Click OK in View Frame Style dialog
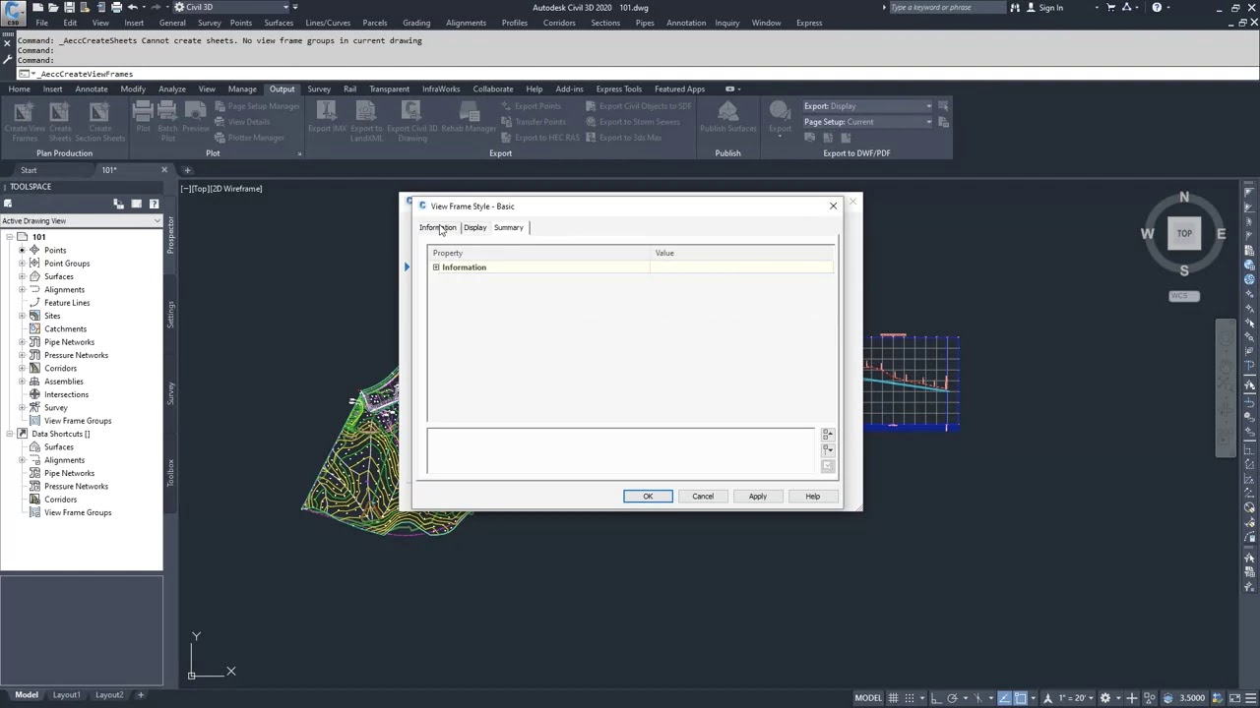This screenshot has height=708, width=1260. pyautogui.click(x=648, y=496)
